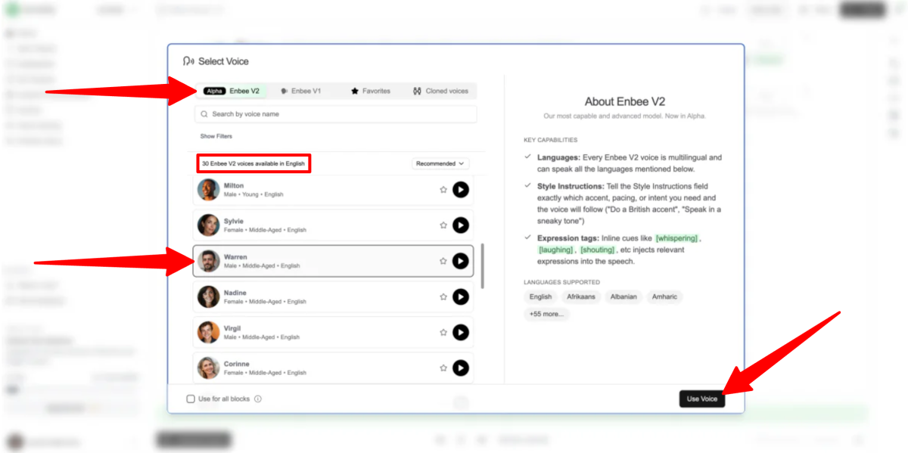Click the search magnifier icon
Viewport: 908px width, 453px height.
(x=204, y=114)
